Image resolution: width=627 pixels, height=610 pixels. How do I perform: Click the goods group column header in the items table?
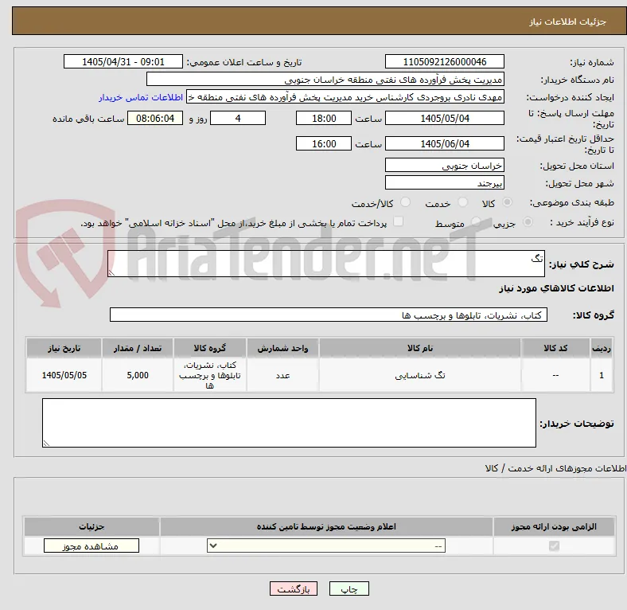pos(210,348)
